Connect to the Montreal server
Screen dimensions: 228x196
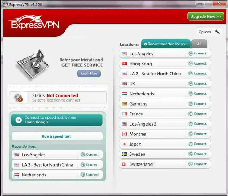(x=198, y=134)
